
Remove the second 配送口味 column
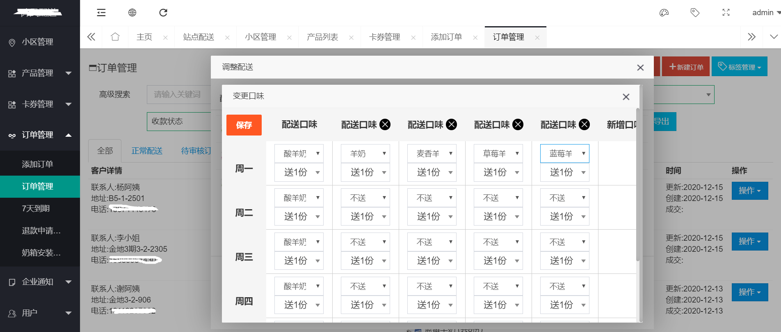385,124
